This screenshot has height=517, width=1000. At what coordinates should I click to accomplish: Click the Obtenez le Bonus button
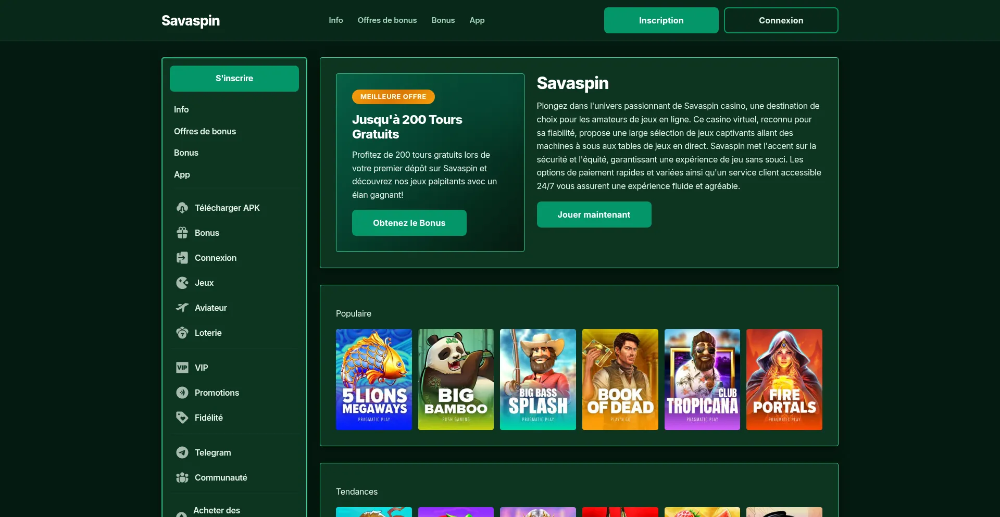tap(409, 223)
